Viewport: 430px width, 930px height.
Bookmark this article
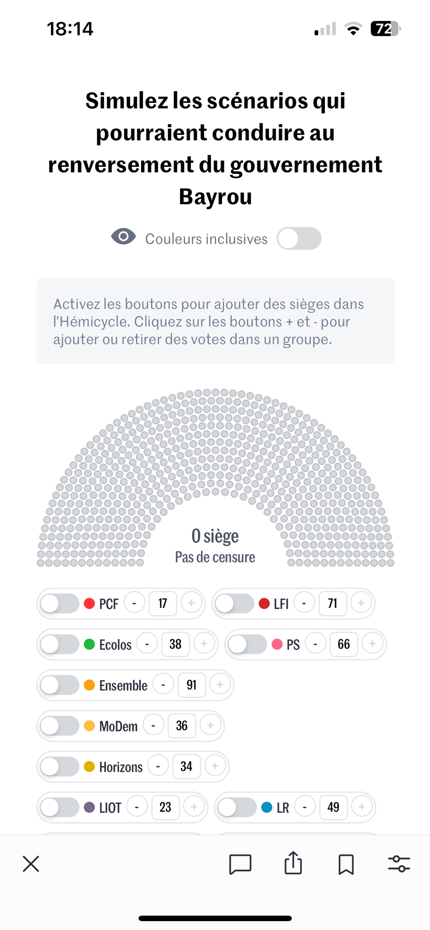(346, 864)
